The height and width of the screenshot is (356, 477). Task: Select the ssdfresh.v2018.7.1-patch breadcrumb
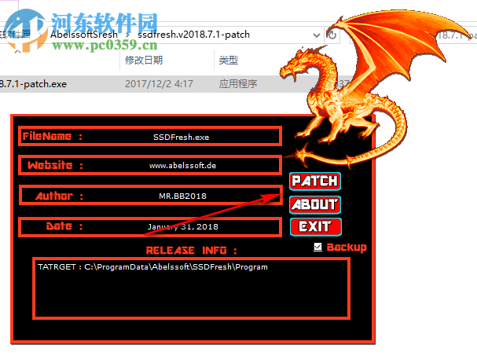tap(193, 35)
